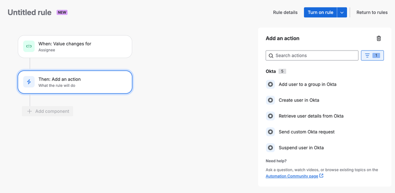Click the Okta icon beside Add user to group
The image size is (395, 193).
coord(270,84)
